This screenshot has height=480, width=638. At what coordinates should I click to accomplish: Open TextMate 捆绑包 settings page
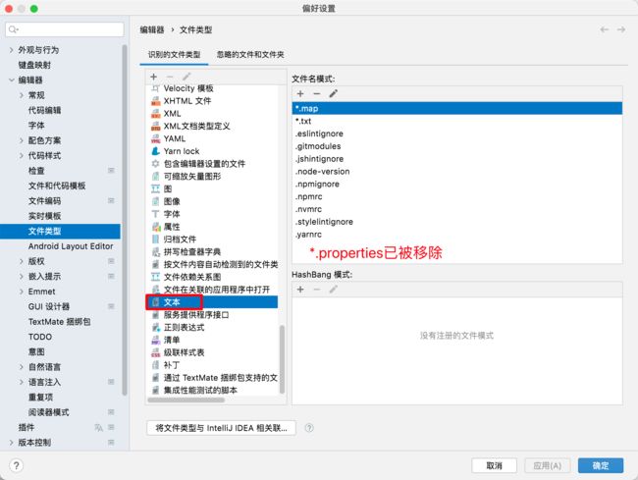[x=61, y=321]
